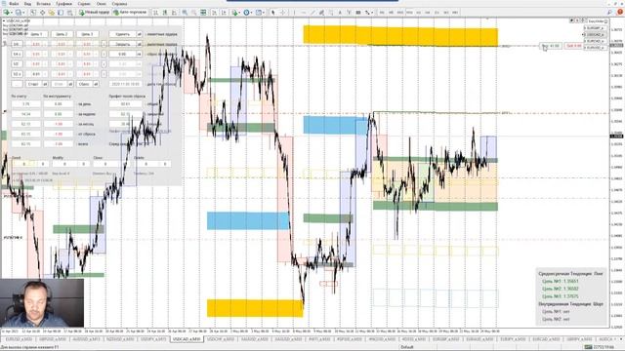Zoom in on the chart
The image size is (625, 351).
click(185, 13)
